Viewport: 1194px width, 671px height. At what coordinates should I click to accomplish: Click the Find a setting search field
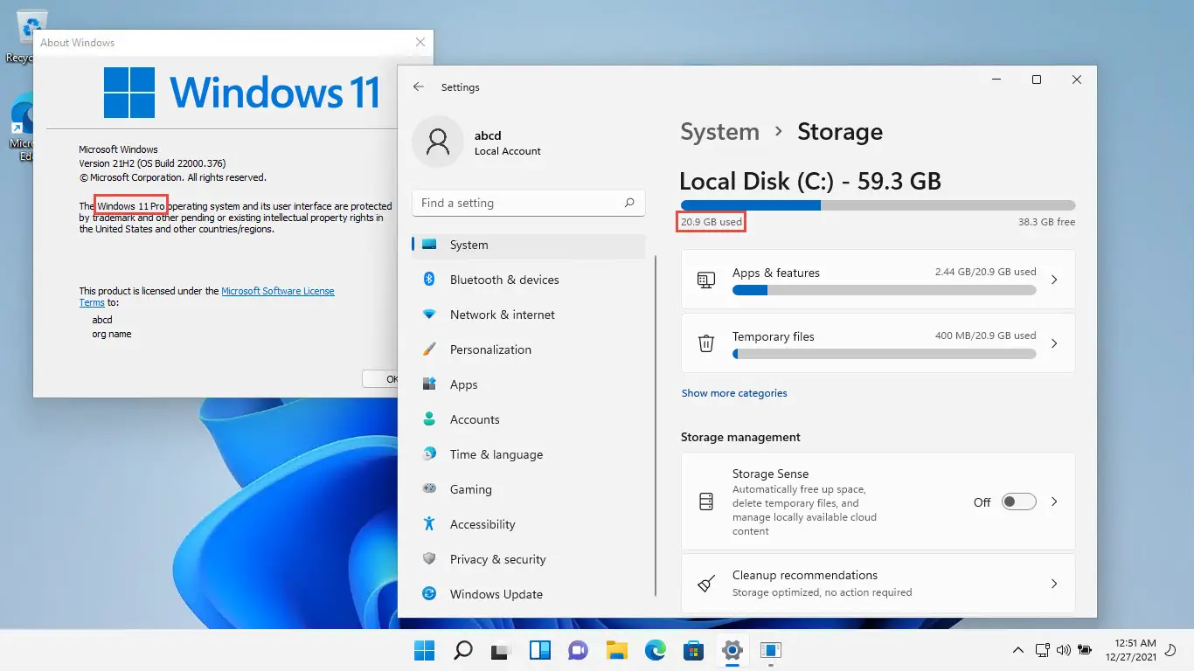coord(528,203)
